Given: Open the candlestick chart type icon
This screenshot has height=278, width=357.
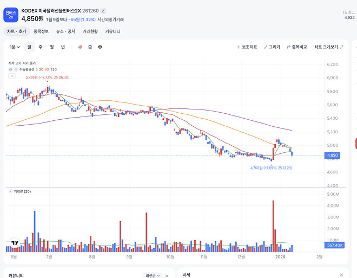Looking at the screenshot, I should pos(80,47).
